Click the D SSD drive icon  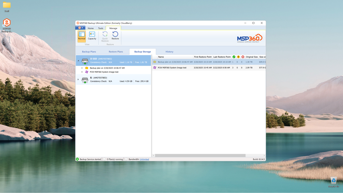[x=85, y=61]
